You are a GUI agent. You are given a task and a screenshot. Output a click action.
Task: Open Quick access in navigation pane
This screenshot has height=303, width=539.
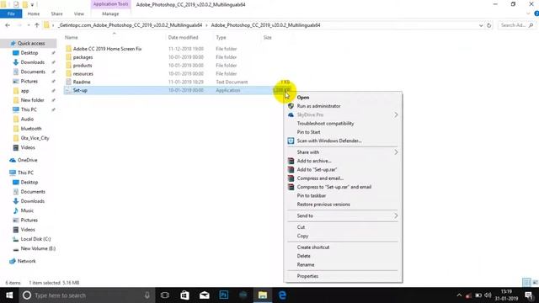click(x=31, y=43)
